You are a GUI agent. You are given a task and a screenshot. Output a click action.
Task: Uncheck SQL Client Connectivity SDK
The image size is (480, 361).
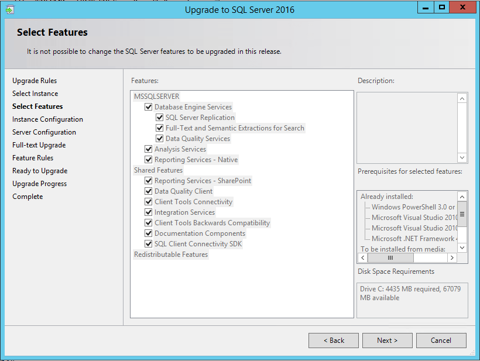pyautogui.click(x=149, y=243)
